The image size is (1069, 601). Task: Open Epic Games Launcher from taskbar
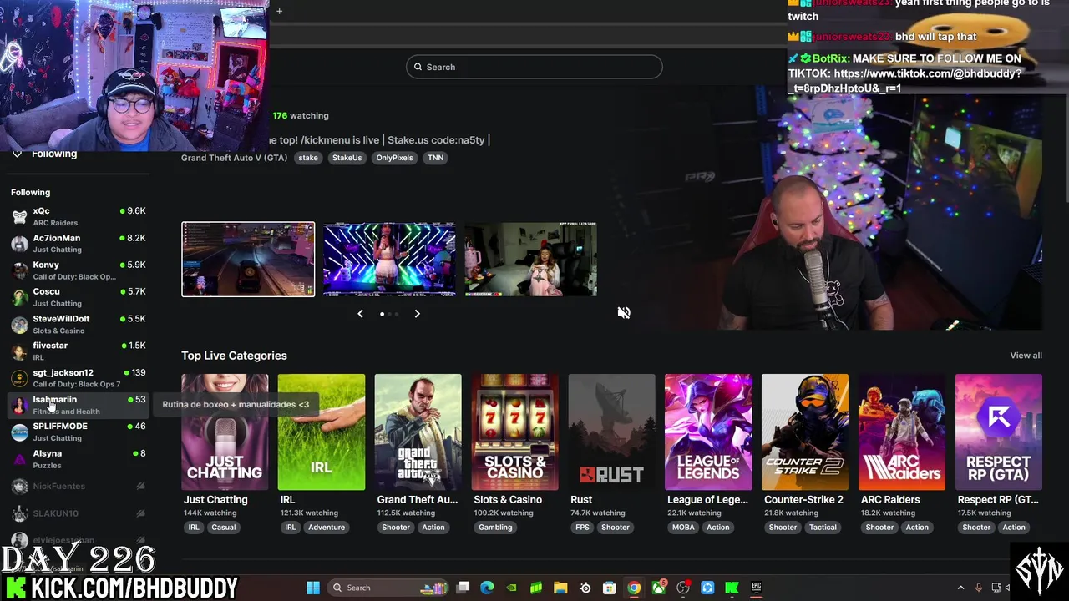click(756, 588)
